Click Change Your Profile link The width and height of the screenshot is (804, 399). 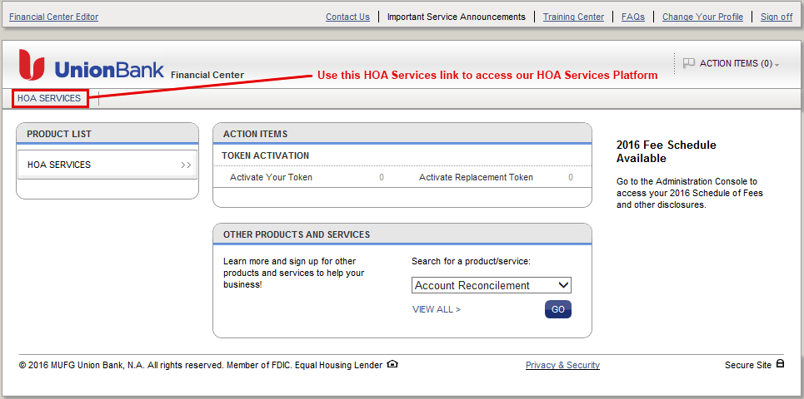(x=702, y=17)
